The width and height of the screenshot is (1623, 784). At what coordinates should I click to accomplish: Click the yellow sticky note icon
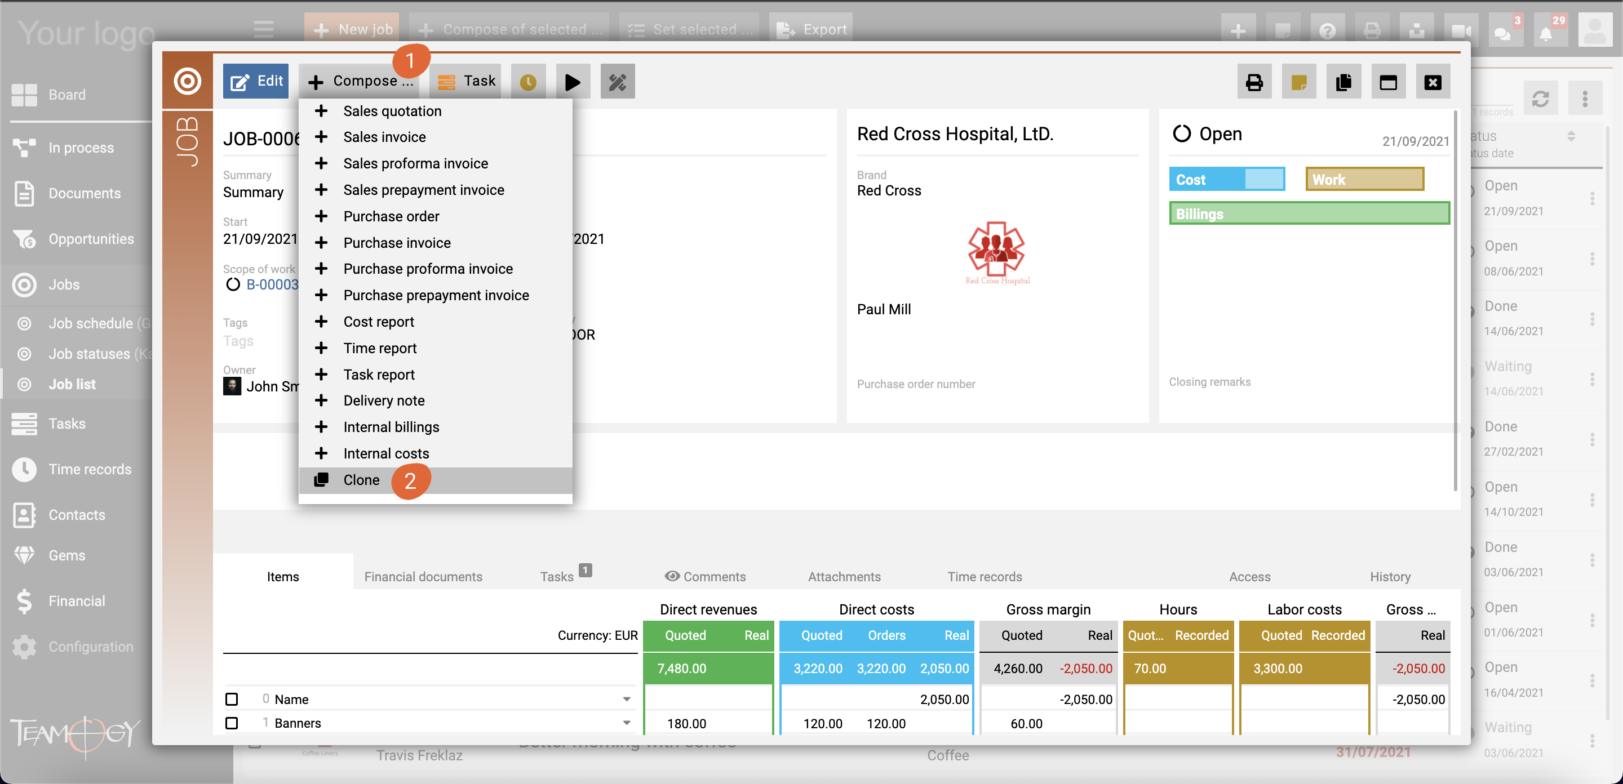[x=1298, y=82]
